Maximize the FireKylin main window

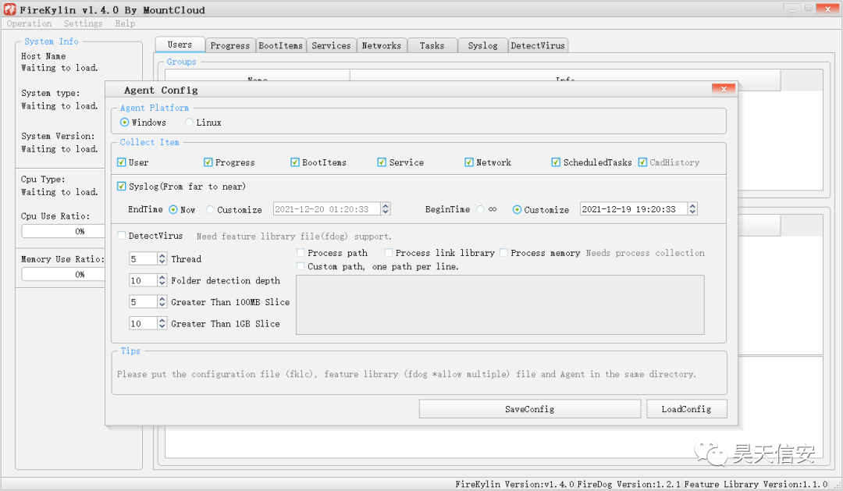pyautogui.click(x=808, y=9)
